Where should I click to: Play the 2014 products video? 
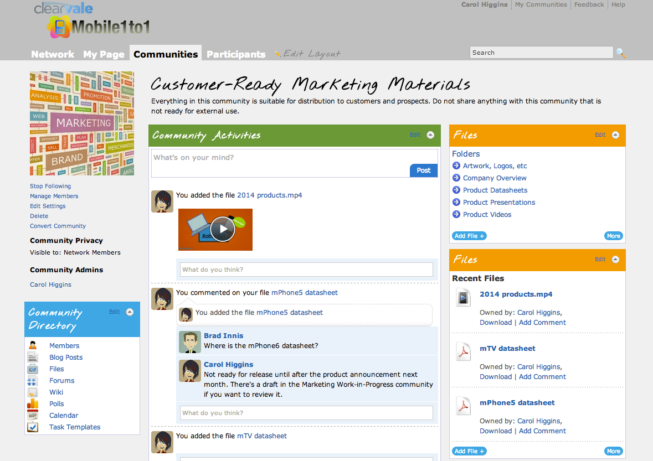coord(223,229)
